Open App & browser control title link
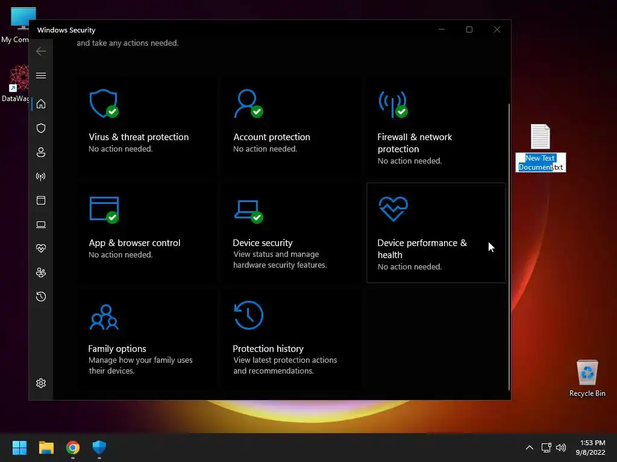This screenshot has width=617, height=462. click(134, 243)
